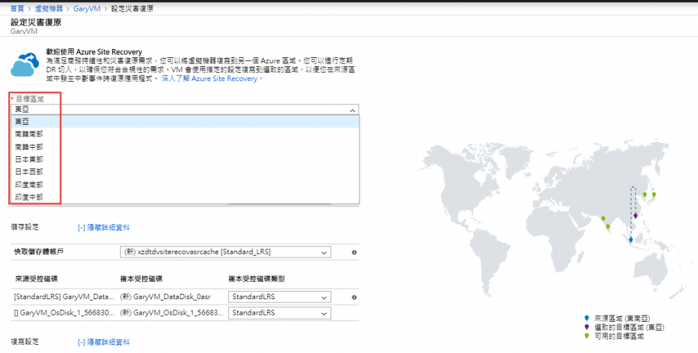Click the 目標區域 field label
Viewport: 698px width, 353px height.
click(30, 99)
